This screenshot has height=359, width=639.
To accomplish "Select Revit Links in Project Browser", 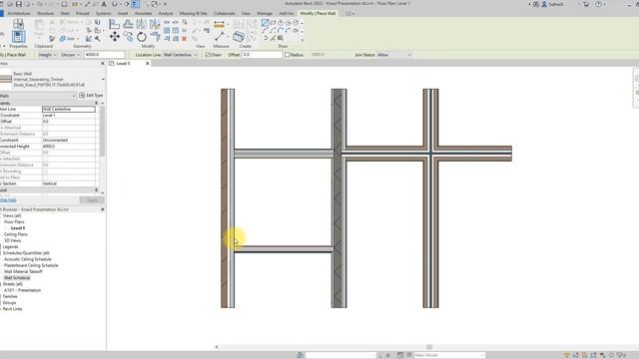I will [13, 309].
